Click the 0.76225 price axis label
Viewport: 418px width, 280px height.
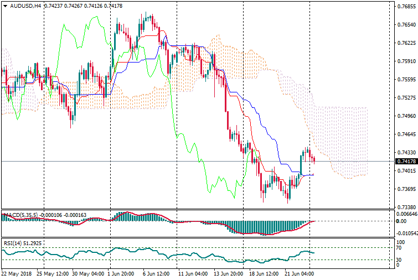pos(405,43)
